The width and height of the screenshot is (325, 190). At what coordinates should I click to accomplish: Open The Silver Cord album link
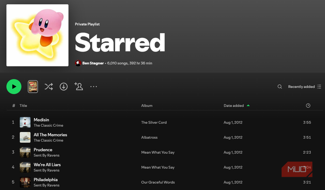tap(154, 122)
